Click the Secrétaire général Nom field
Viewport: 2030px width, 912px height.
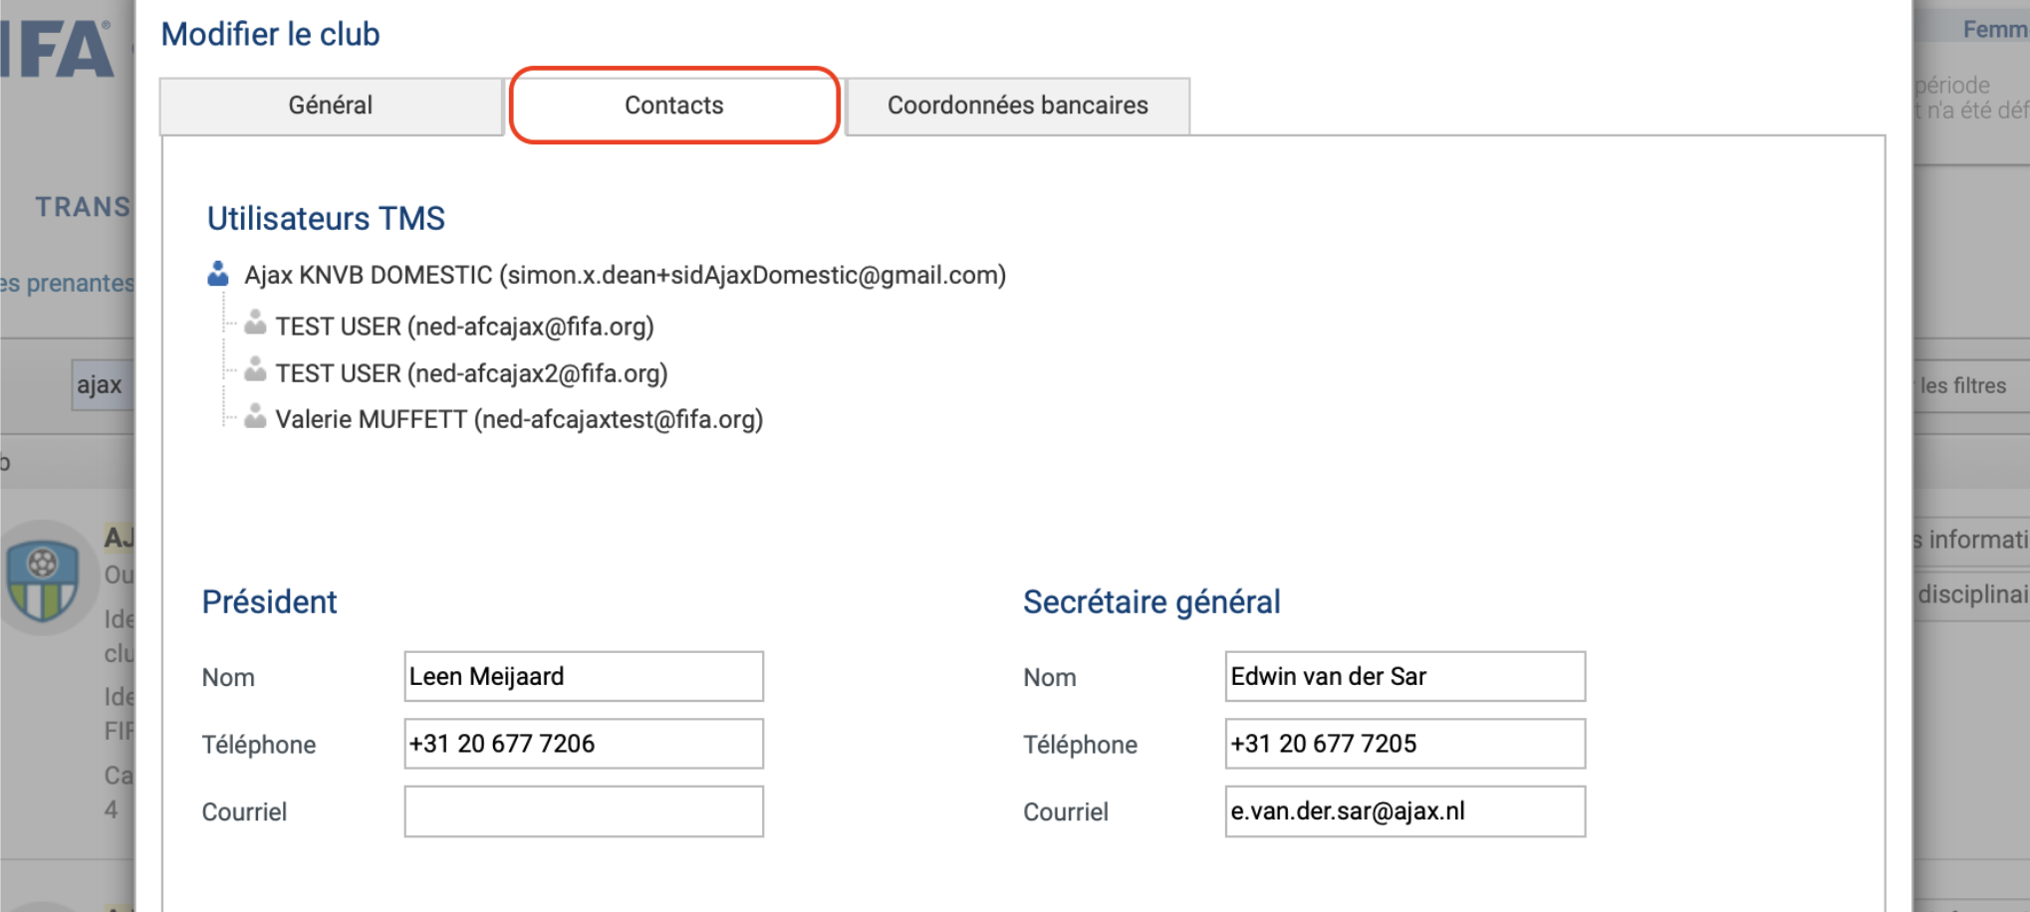1404,677
